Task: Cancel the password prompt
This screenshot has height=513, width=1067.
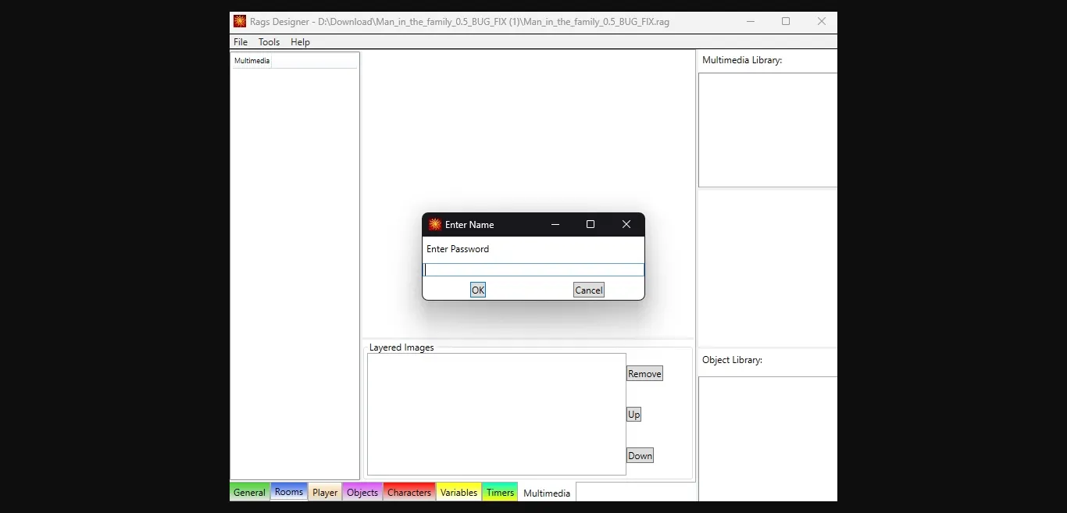Action: click(588, 290)
